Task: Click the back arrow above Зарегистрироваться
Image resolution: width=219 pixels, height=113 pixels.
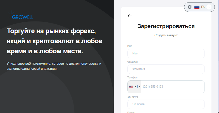Action: point(130,16)
